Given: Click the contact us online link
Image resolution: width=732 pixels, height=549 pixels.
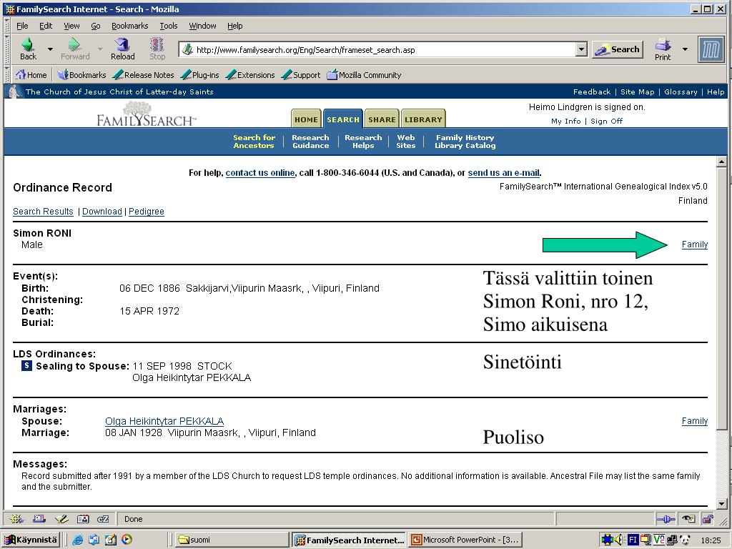Looking at the screenshot, I should coord(260,173).
